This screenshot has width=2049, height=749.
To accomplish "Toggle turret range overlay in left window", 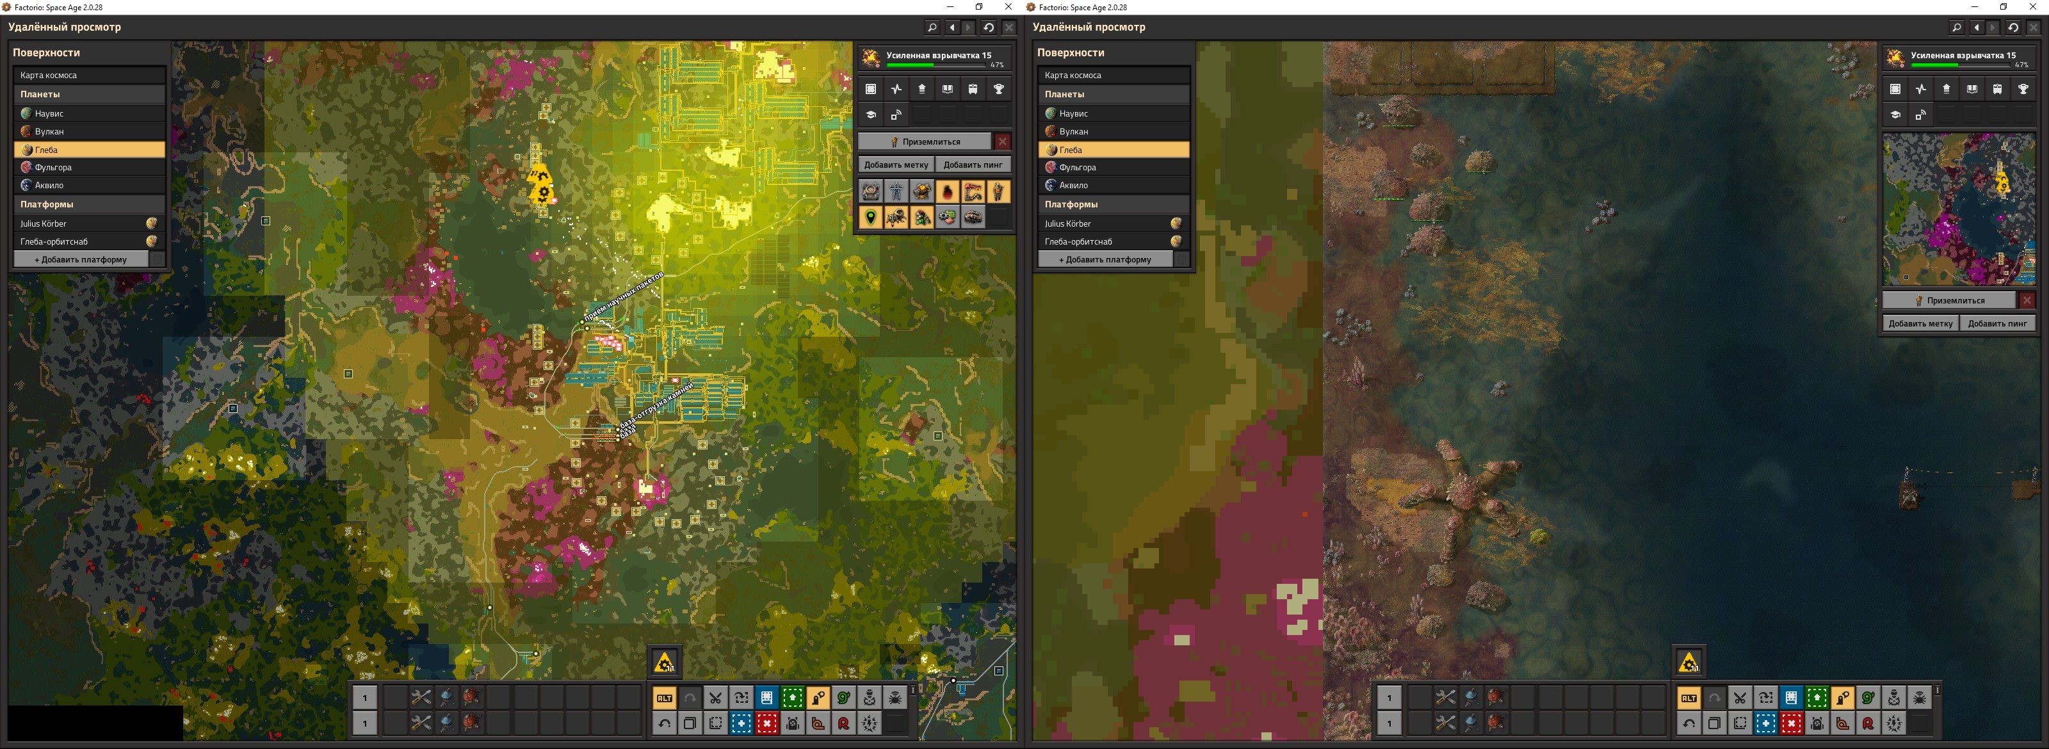I will (922, 191).
